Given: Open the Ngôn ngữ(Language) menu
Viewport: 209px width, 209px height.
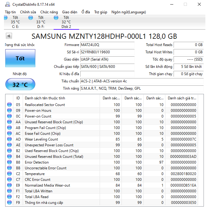Looking at the screenshot, I should [x=128, y=12].
